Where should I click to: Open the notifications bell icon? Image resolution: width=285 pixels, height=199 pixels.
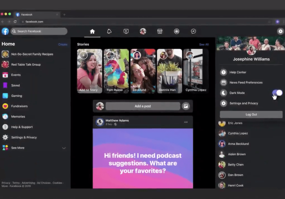109,31
